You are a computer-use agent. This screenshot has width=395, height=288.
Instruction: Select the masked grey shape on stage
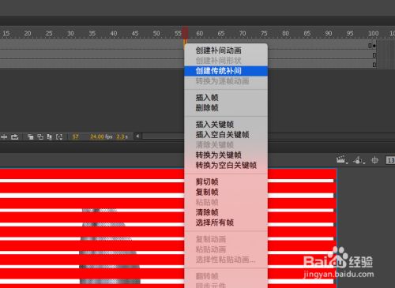pos(109,247)
